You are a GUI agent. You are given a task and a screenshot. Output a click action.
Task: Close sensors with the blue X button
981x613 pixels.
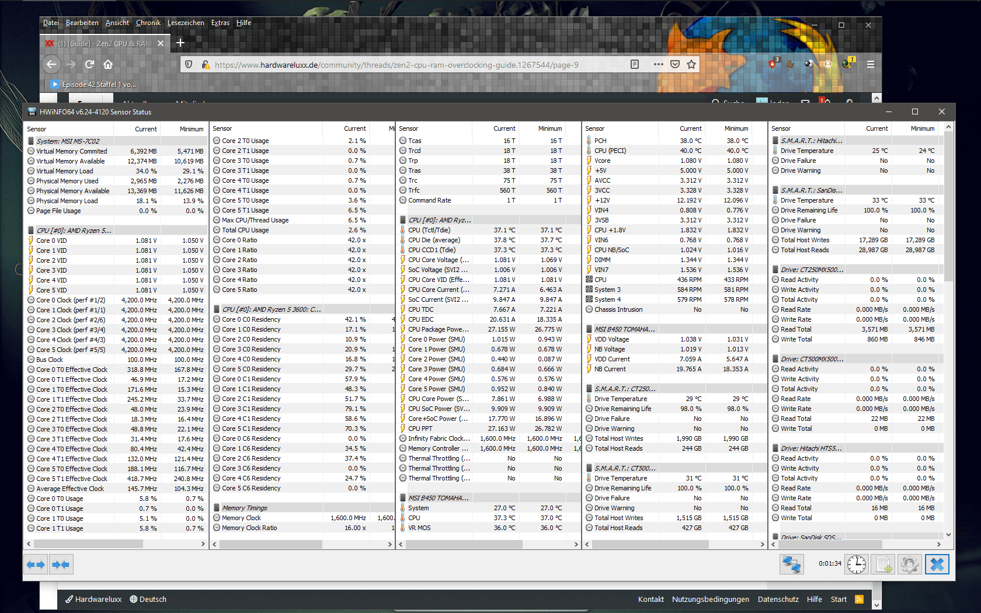pos(937,565)
